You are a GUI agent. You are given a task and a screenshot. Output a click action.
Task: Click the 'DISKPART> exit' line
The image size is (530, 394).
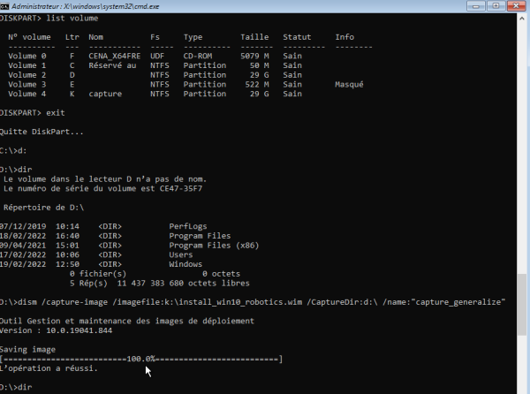coord(32,113)
